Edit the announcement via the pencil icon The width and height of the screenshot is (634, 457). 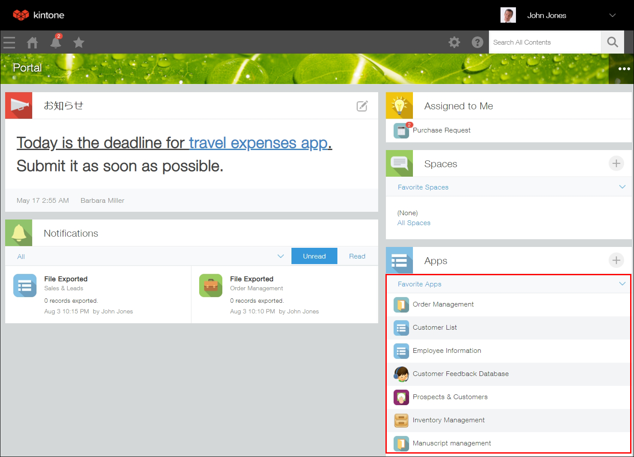[x=362, y=105]
